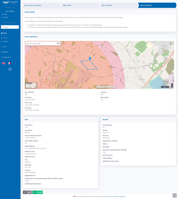The width and height of the screenshot is (178, 199).
Task: Click the green Create button
Action: (x=38, y=192)
